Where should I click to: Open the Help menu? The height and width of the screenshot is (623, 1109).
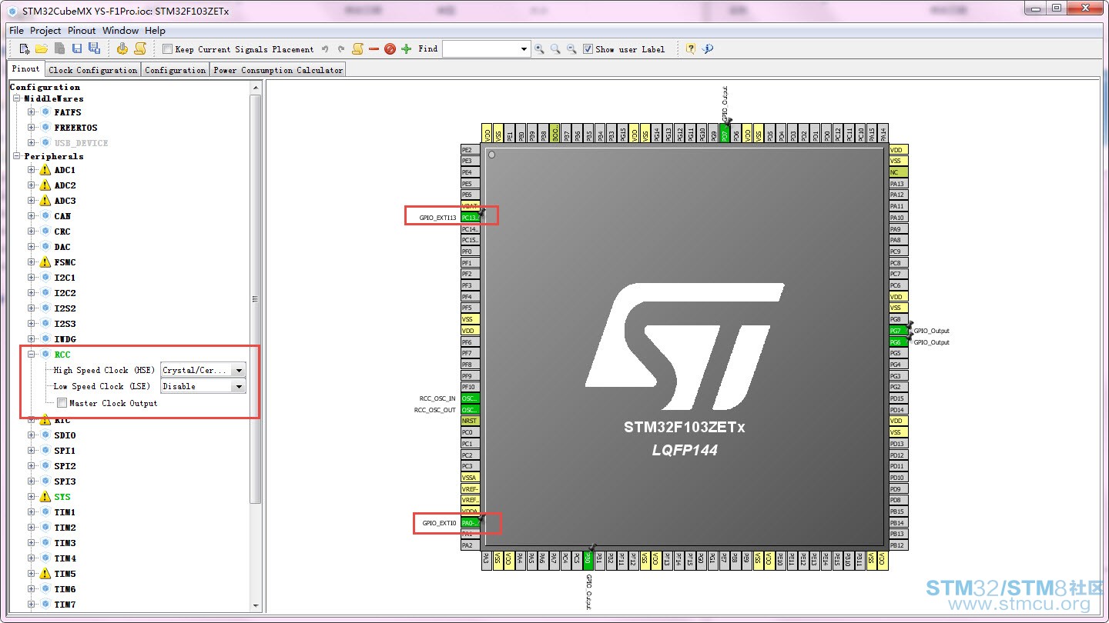click(x=155, y=31)
